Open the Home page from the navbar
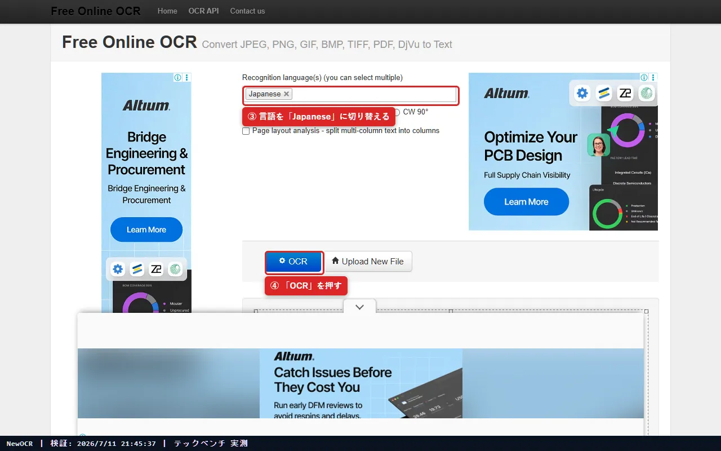The image size is (721, 451). click(x=167, y=11)
